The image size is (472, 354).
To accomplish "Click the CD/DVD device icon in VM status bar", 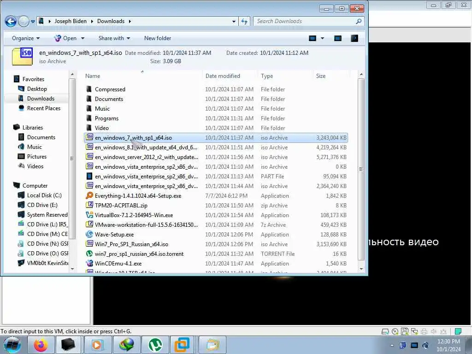I will click(395, 331).
